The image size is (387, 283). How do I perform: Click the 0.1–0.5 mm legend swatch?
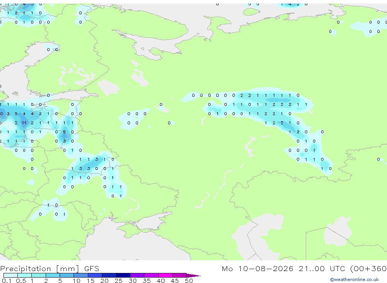click(10, 275)
